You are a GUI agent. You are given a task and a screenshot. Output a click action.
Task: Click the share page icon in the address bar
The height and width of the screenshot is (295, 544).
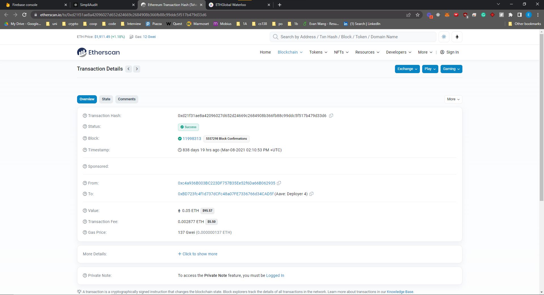(x=409, y=15)
